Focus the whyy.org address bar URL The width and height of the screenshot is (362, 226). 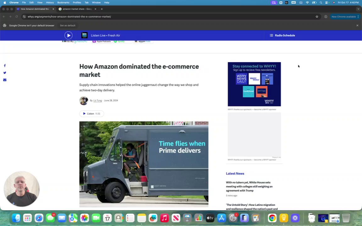(69, 17)
